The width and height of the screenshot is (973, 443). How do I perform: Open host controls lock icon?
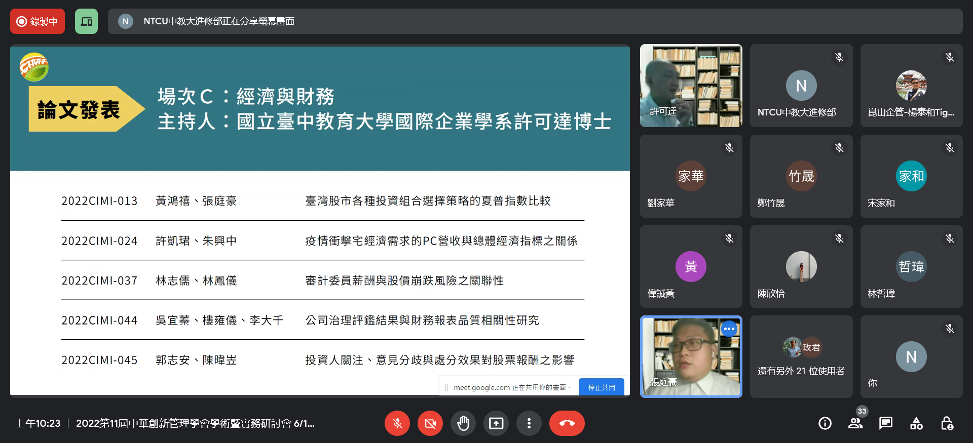tap(947, 423)
